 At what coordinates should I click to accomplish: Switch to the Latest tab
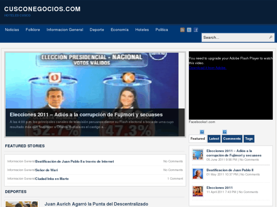(214, 139)
